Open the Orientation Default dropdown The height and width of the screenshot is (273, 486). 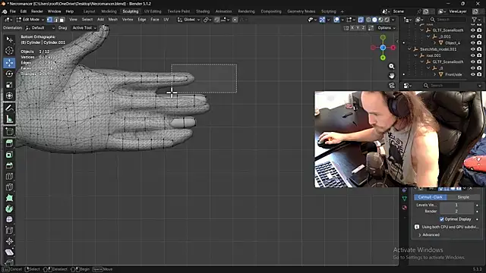[x=40, y=28]
